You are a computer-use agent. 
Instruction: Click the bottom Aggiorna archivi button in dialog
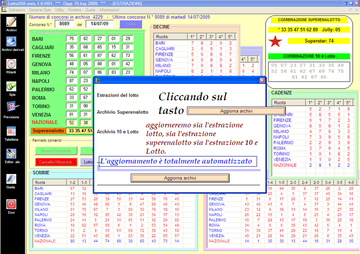click(x=180, y=178)
